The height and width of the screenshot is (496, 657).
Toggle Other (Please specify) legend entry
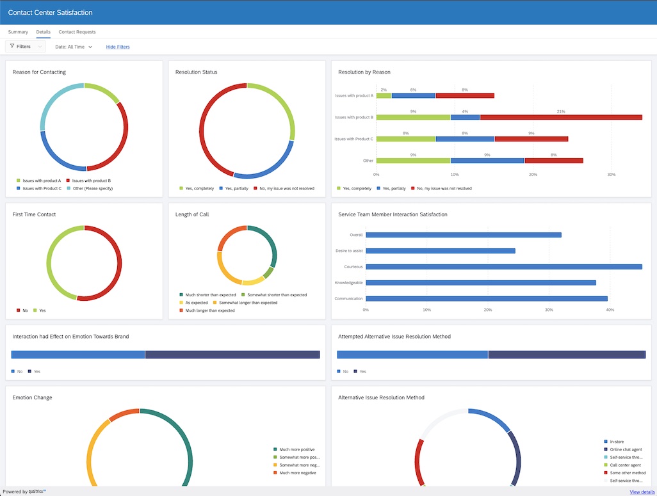(x=89, y=189)
